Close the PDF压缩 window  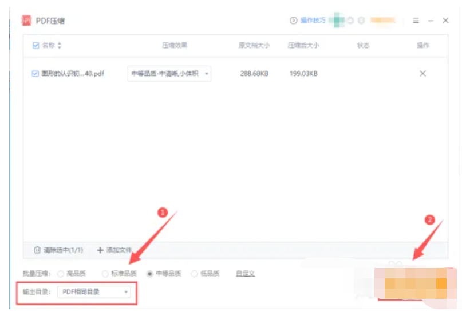click(x=445, y=21)
